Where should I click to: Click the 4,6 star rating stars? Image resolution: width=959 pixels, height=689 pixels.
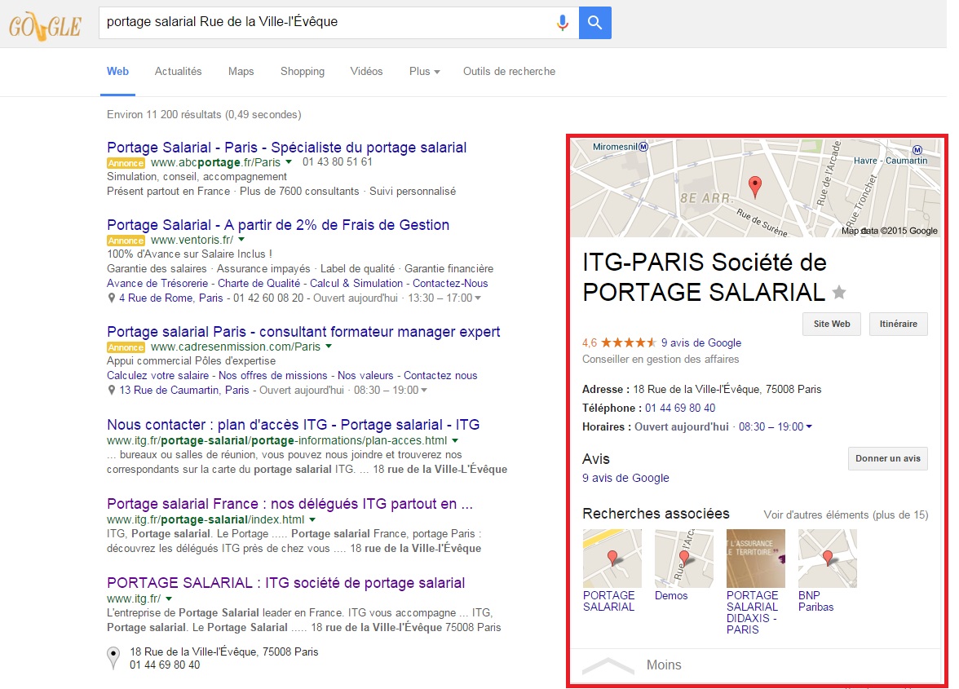[629, 342]
